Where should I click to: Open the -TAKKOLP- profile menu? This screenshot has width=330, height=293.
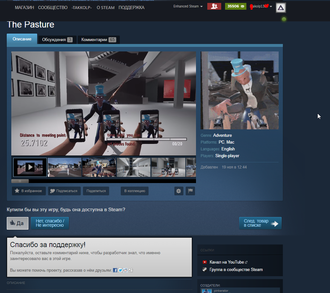82,7
